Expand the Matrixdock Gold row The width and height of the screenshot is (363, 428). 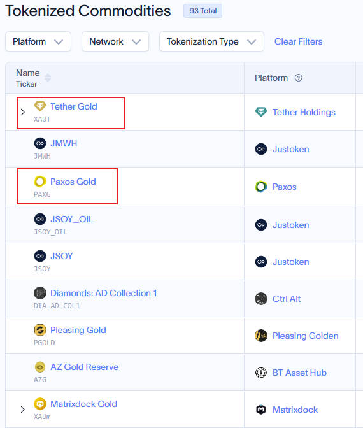pyautogui.click(x=23, y=410)
